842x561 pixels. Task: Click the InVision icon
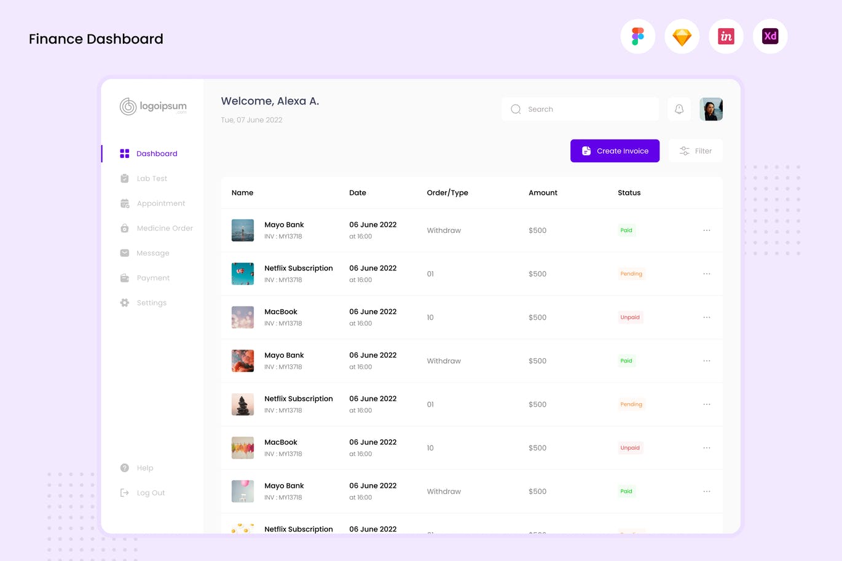pyautogui.click(x=726, y=36)
